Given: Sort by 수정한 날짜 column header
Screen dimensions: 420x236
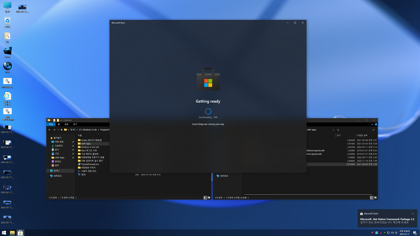Looking at the screenshot, I should tap(362, 135).
